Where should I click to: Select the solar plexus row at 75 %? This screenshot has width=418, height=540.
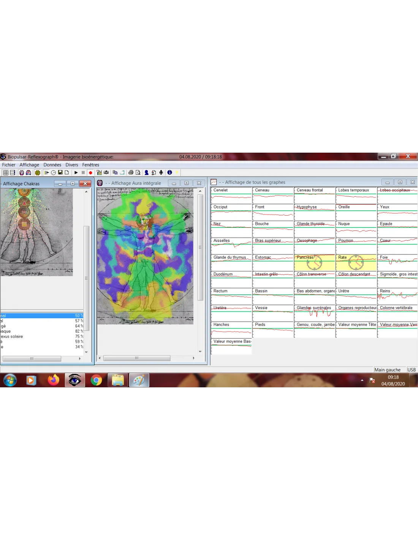tap(42, 336)
